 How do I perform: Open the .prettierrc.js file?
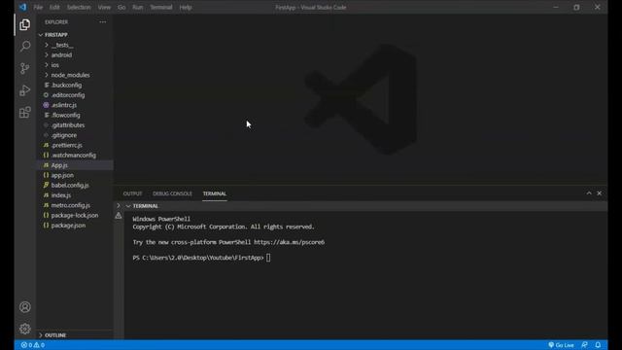coord(75,145)
